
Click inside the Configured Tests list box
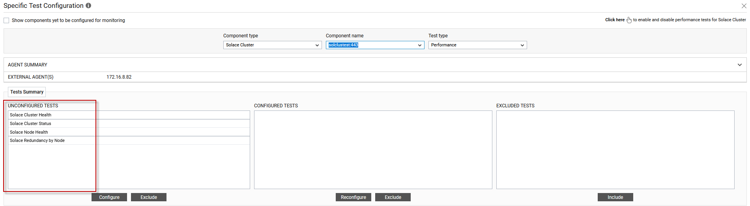[x=373, y=150]
